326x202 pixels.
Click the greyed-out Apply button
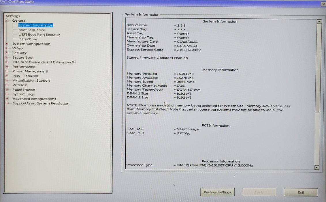click(259, 192)
